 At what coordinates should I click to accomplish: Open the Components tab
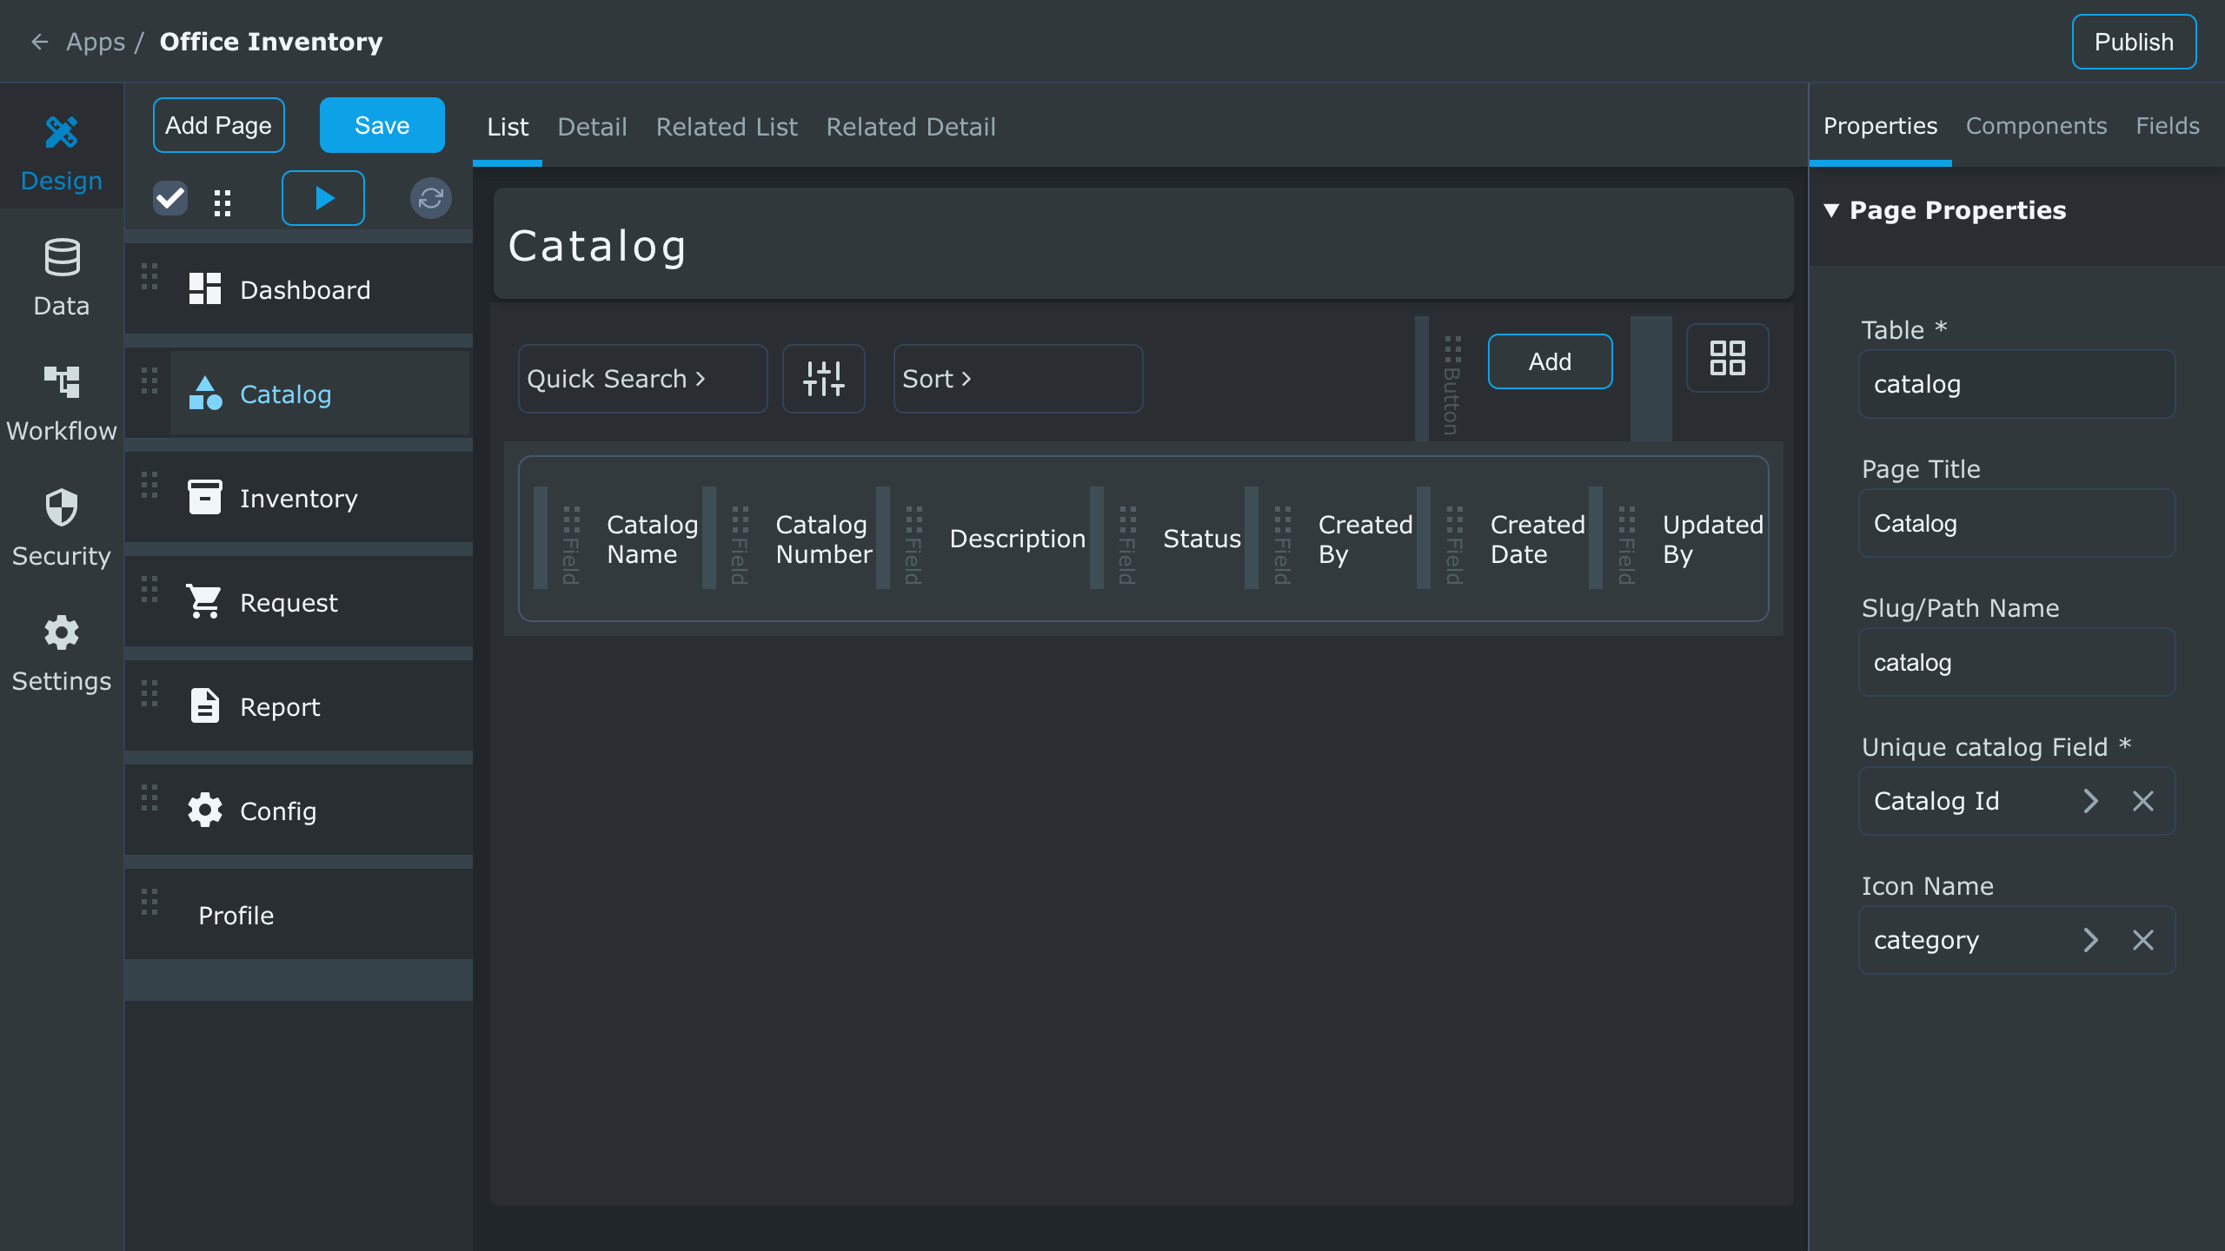pyautogui.click(x=2036, y=126)
